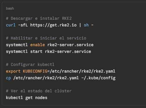Click the KUBECONFIG variable name
This screenshot has width=146, height=108.
tap(35, 71)
